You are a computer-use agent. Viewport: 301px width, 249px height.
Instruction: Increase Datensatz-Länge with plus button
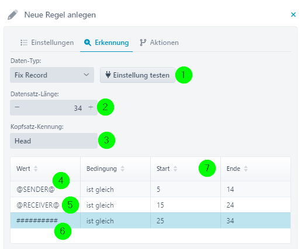91,107
